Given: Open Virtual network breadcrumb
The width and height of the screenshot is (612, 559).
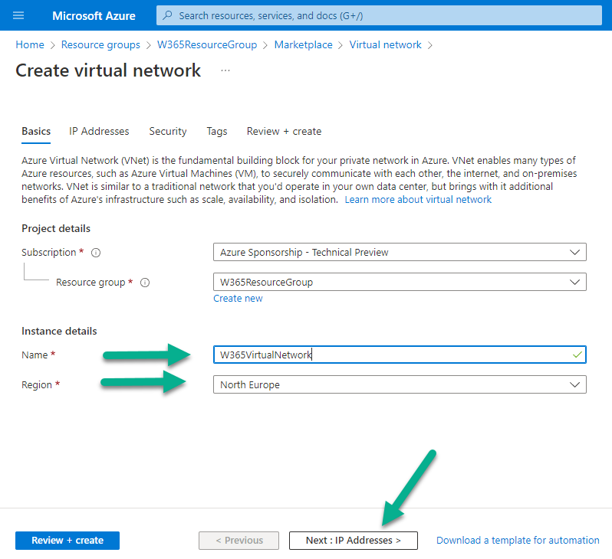Looking at the screenshot, I should (385, 45).
